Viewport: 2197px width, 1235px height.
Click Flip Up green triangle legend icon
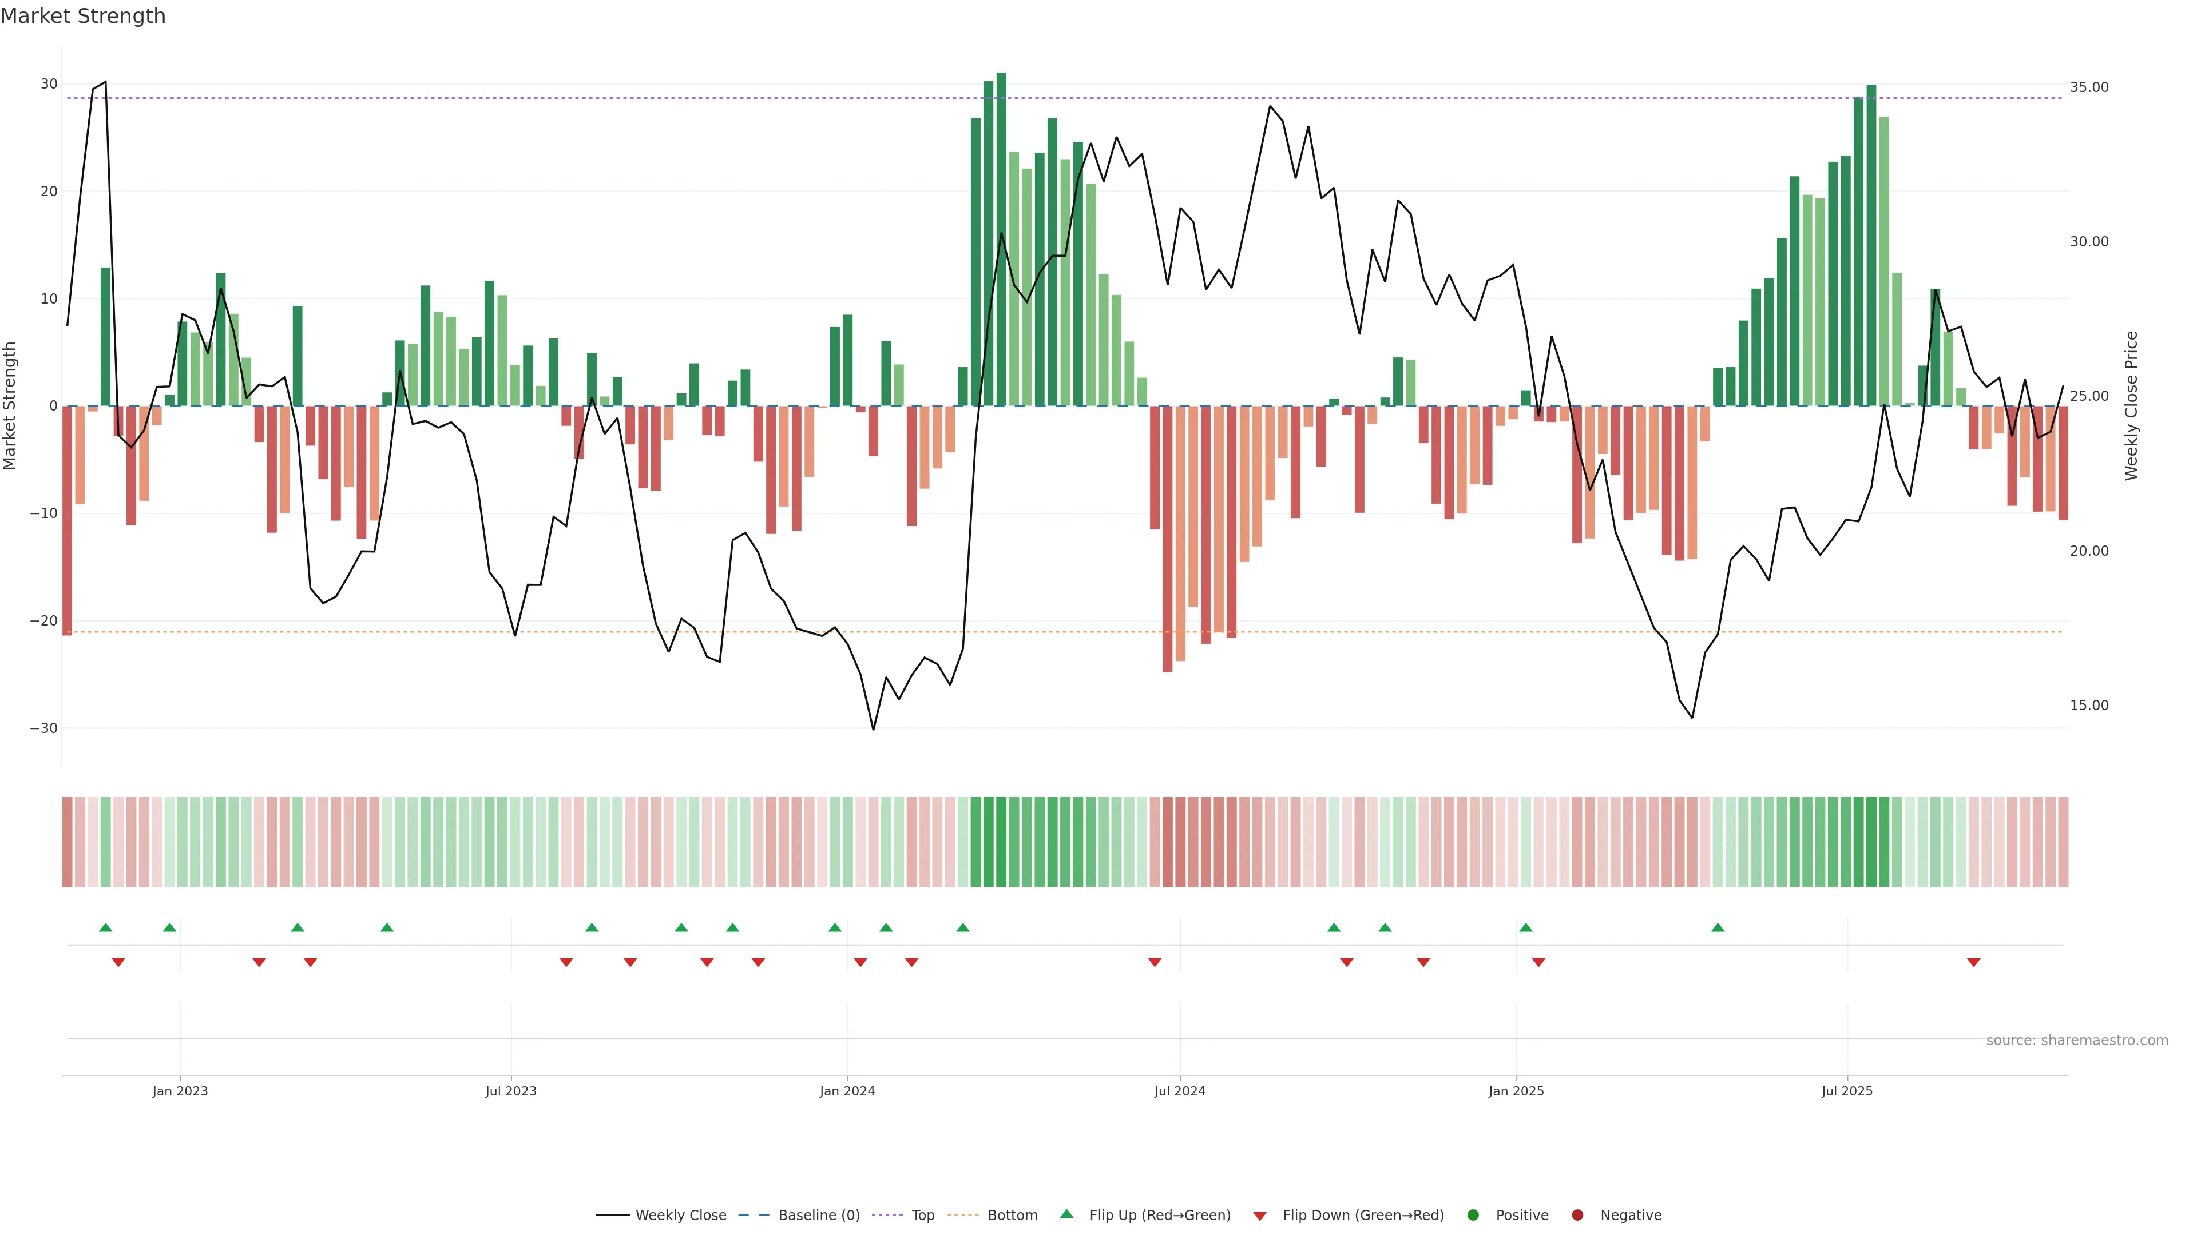(1066, 1214)
